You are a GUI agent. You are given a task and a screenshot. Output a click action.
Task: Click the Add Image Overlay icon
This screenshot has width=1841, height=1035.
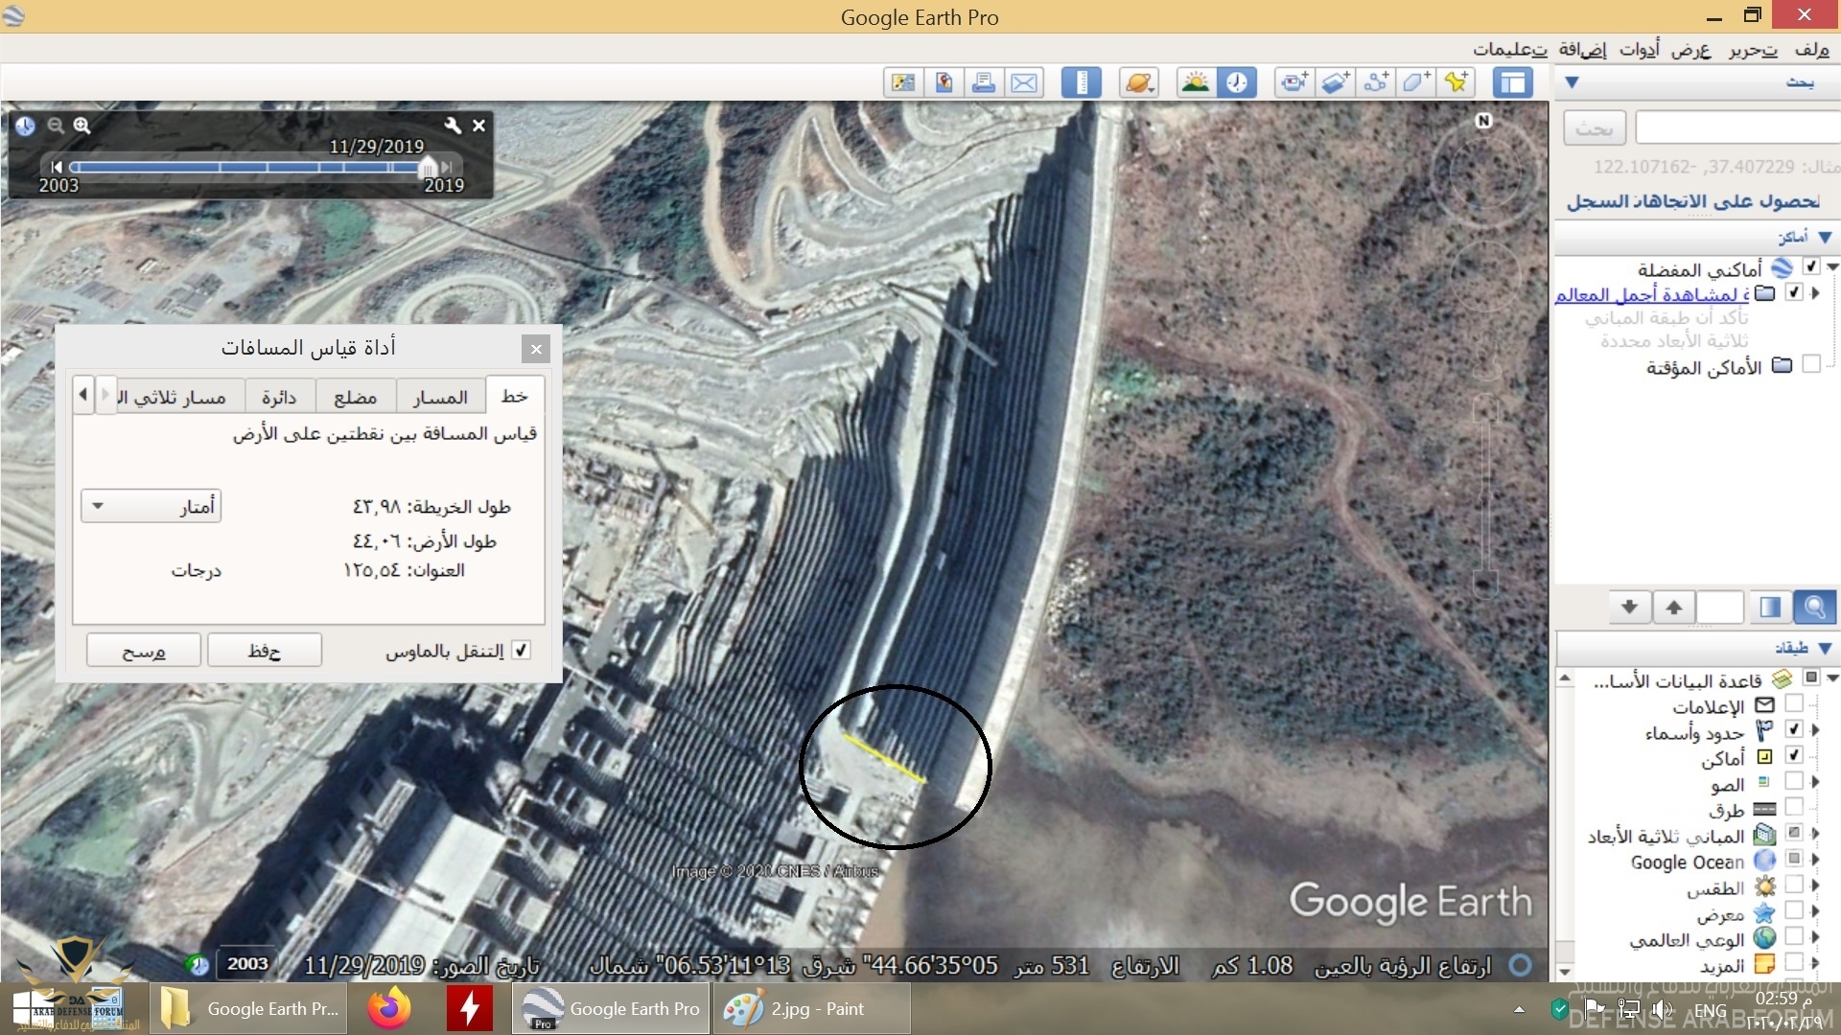pyautogui.click(x=1336, y=82)
